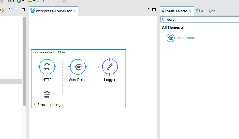Close the wordpress-connector editor tab
The image size is (239, 139).
pos(74,11)
